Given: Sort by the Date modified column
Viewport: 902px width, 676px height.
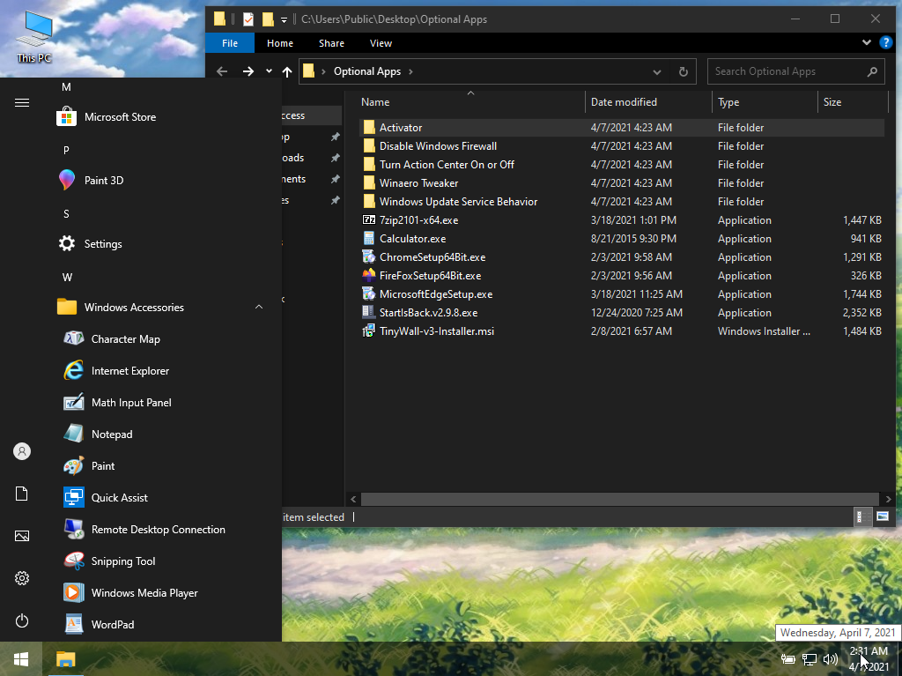Looking at the screenshot, I should point(649,102).
